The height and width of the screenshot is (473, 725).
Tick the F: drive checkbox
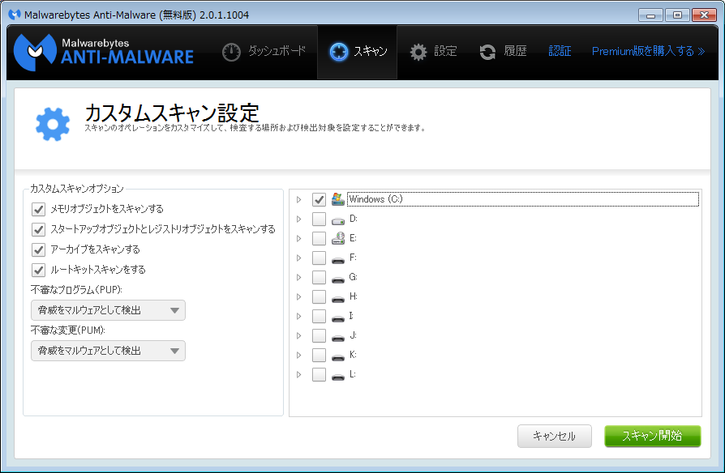click(x=319, y=258)
